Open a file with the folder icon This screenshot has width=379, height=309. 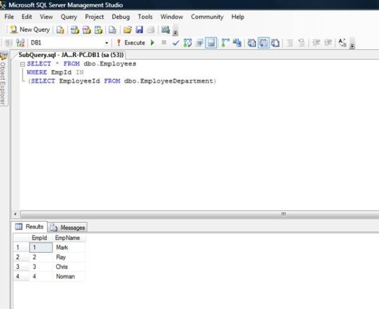click(x=128, y=30)
